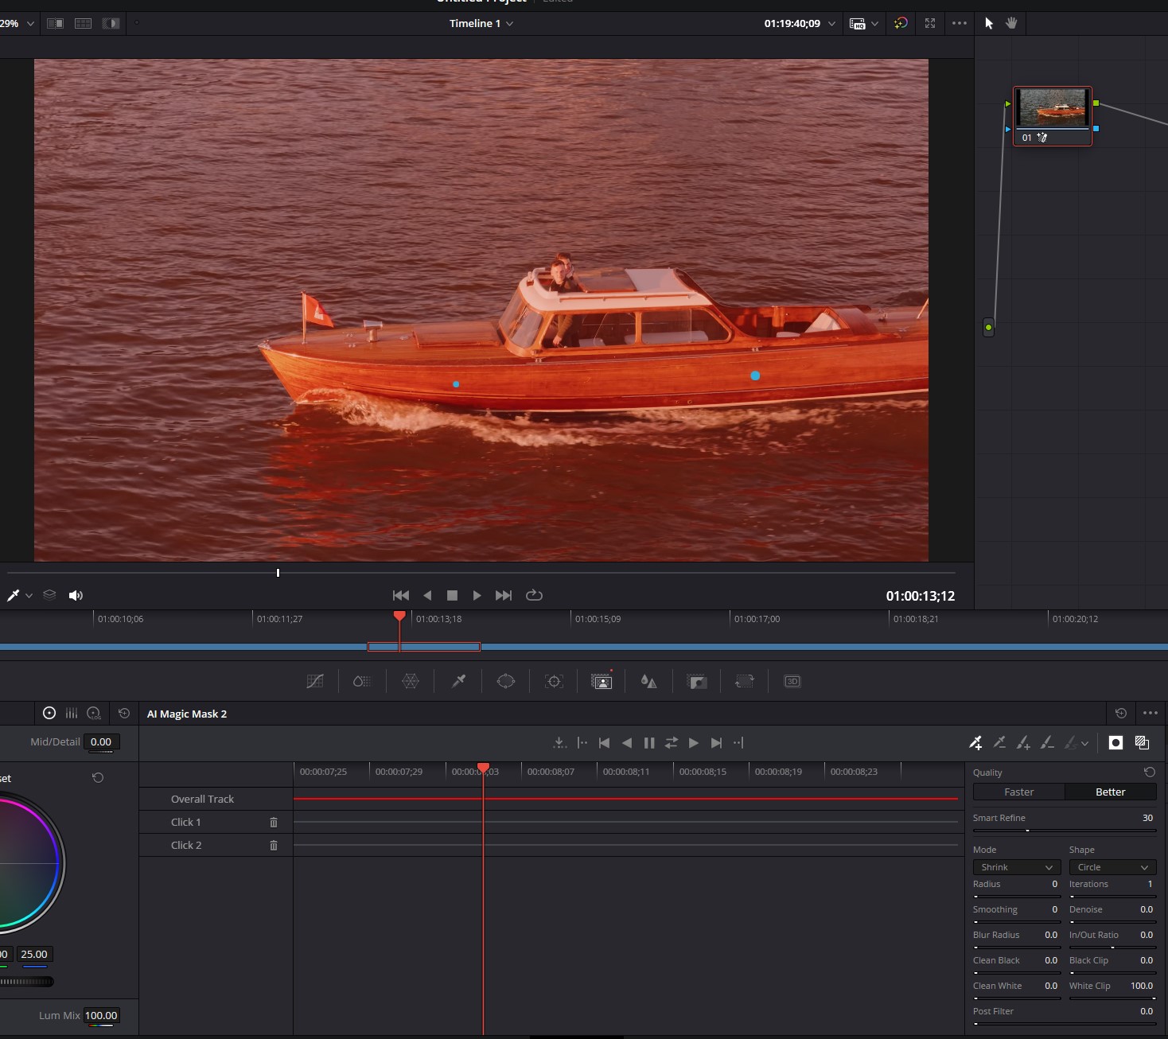Image resolution: width=1168 pixels, height=1039 pixels.
Task: Open the Key palette
Action: [697, 681]
